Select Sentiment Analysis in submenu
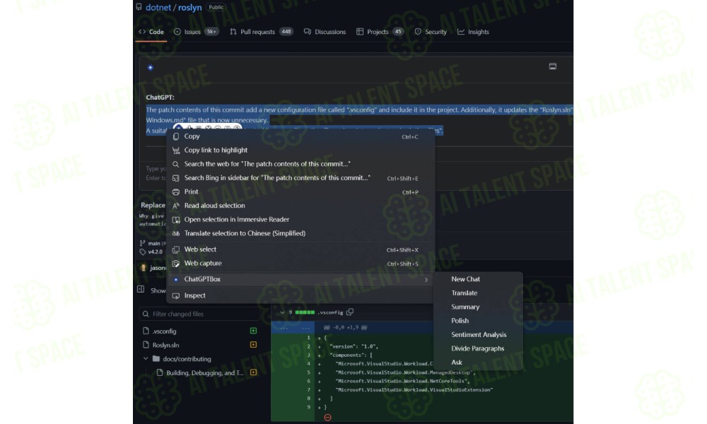The width and height of the screenshot is (707, 424). click(478, 335)
